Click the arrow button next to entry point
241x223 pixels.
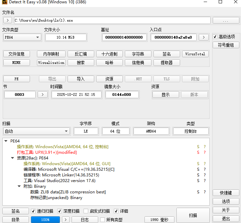point(204,37)
